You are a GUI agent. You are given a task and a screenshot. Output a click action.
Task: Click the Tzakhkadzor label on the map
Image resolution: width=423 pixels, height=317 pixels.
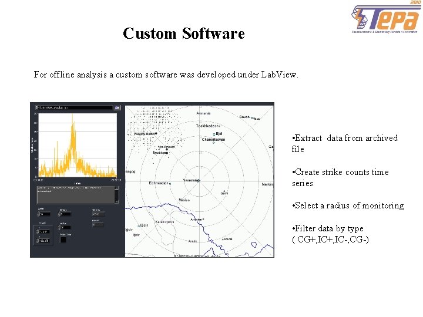[207, 126]
